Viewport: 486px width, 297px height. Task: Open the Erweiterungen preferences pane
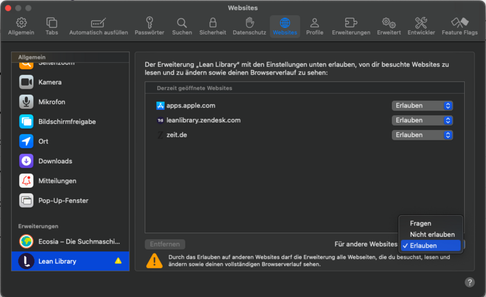point(351,26)
